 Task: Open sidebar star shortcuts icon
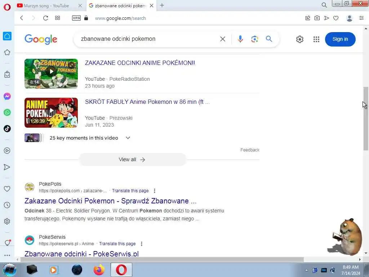(x=7, y=52)
